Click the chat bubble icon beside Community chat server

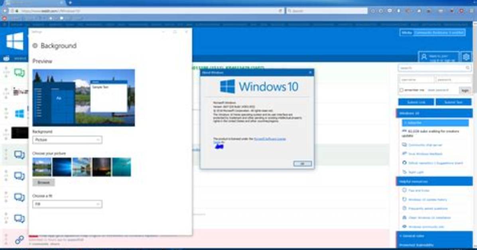click(404, 145)
